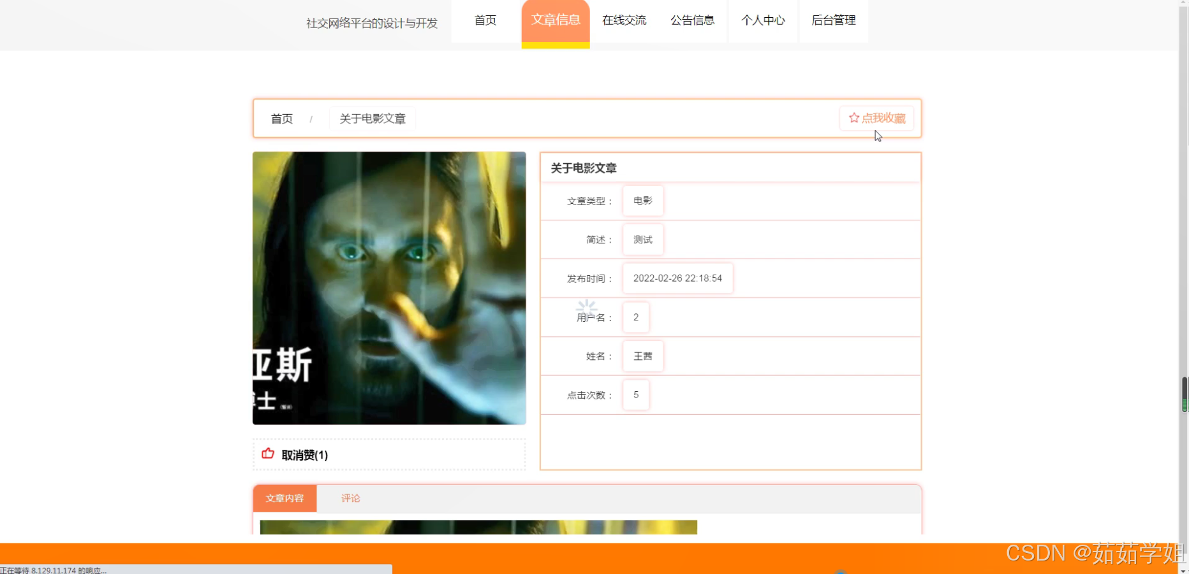Image resolution: width=1189 pixels, height=574 pixels.
Task: Click the 取消赞(1) text to unlike
Action: (x=305, y=455)
